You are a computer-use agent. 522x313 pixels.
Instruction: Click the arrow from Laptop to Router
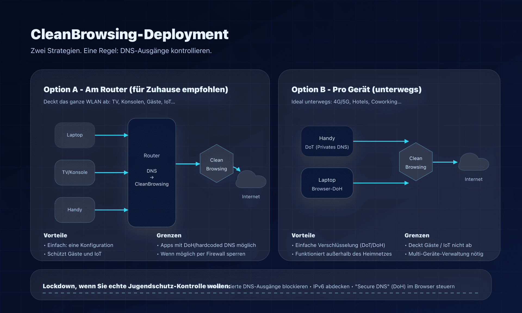(111, 135)
